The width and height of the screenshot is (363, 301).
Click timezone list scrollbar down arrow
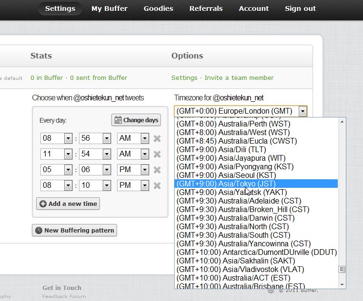342,284
